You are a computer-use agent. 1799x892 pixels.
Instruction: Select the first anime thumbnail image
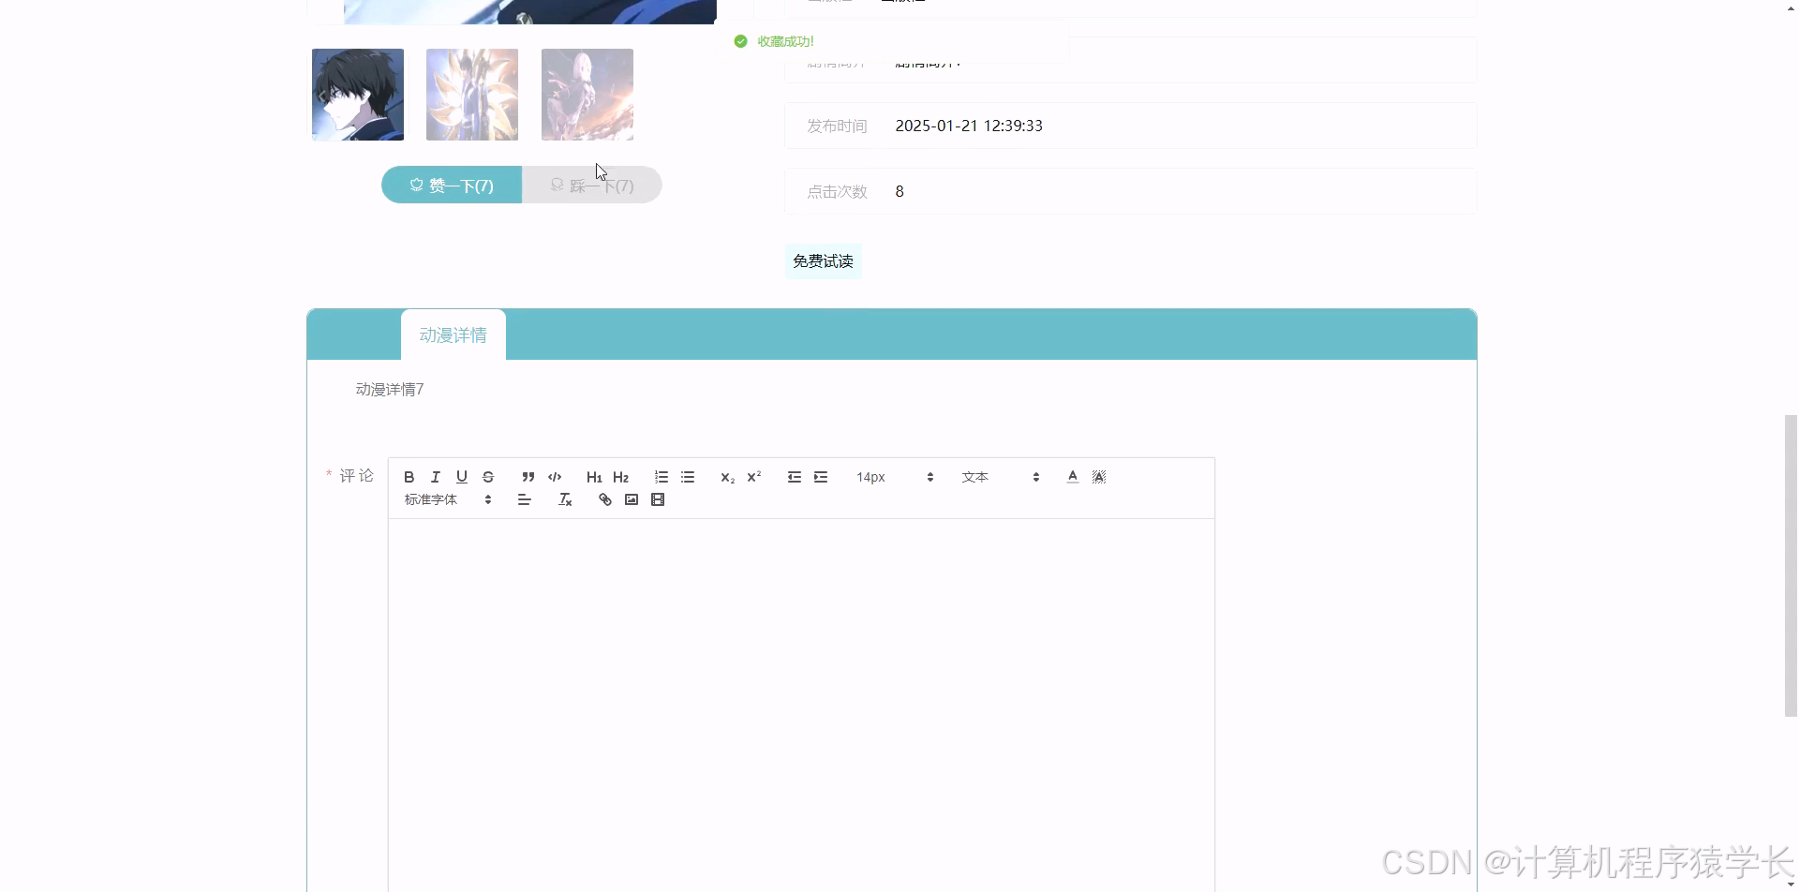click(x=357, y=94)
